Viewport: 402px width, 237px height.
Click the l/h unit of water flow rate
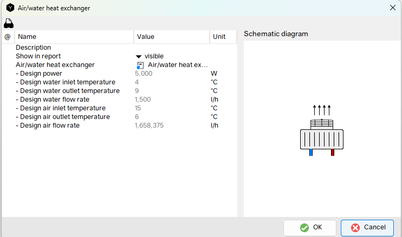click(x=215, y=100)
